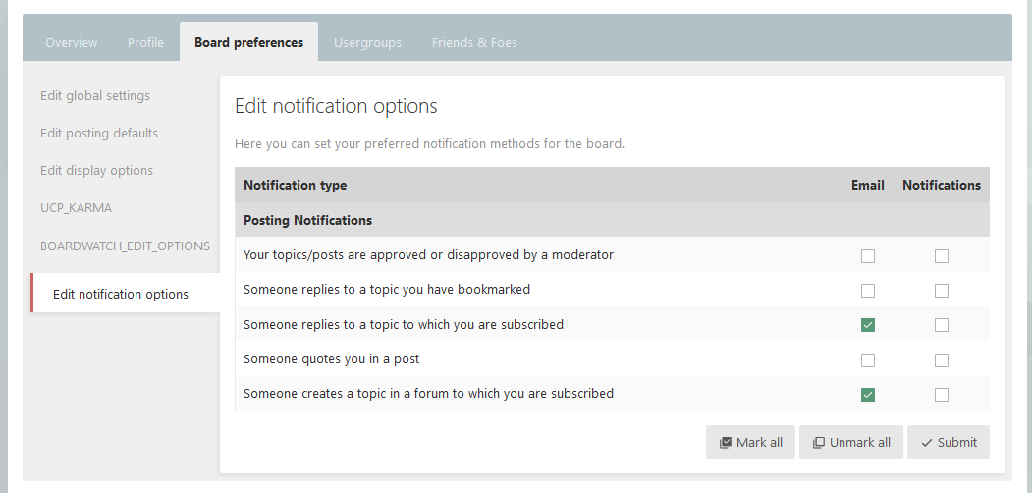This screenshot has width=1032, height=493.
Task: Toggle email for bookmarked topic replies
Action: [868, 291]
